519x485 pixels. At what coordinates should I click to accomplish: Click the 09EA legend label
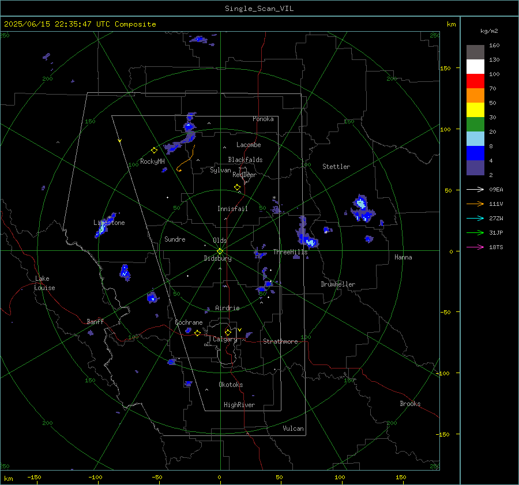[x=496, y=190]
